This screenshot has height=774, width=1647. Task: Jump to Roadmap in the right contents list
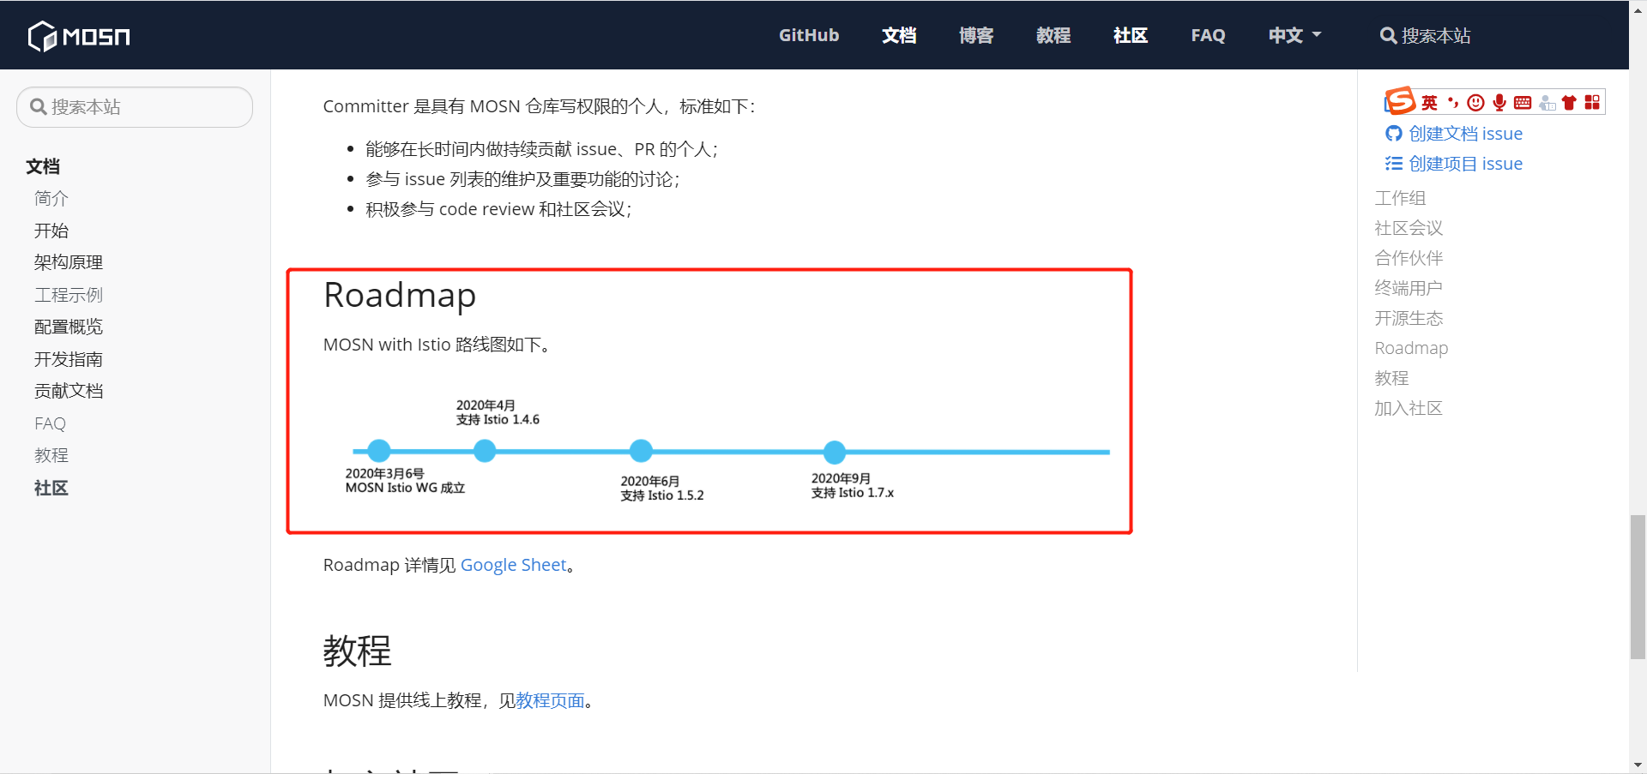pos(1411,348)
